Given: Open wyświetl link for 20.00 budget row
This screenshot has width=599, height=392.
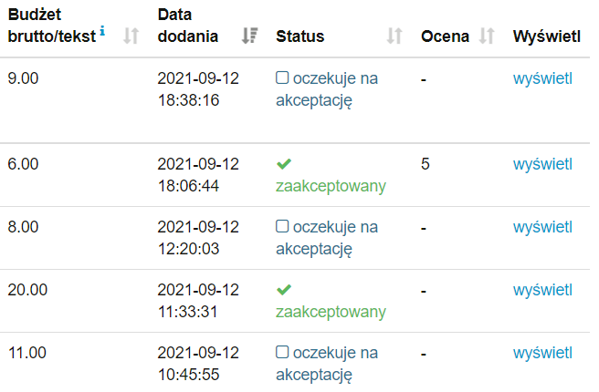Looking at the screenshot, I should coord(542,290).
